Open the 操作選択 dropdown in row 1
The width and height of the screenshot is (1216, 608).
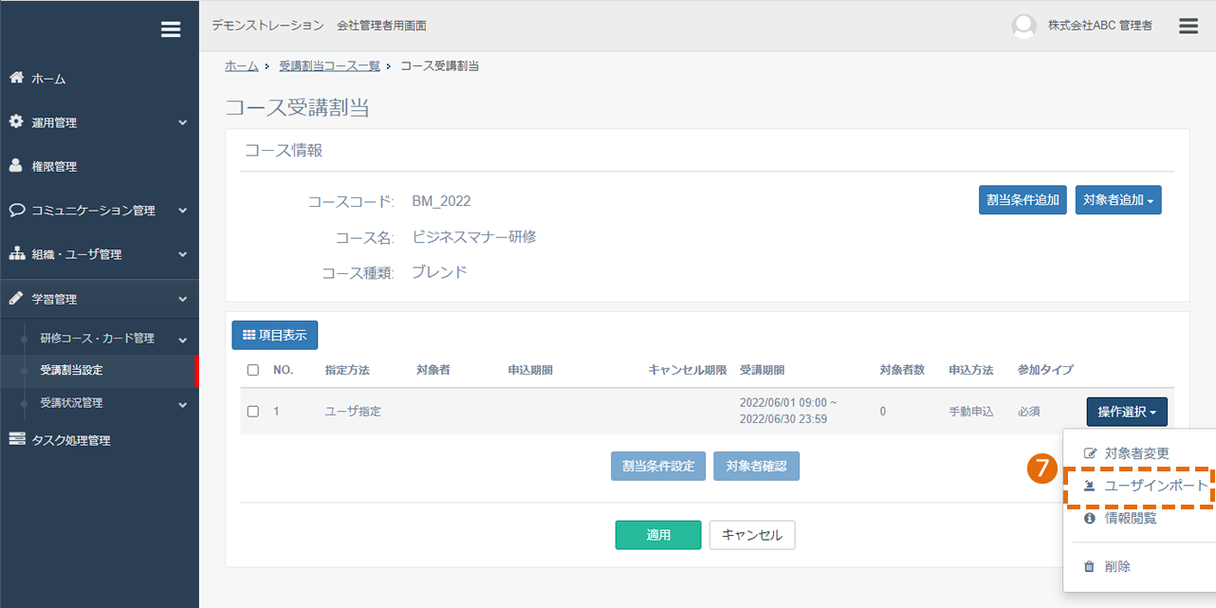click(x=1127, y=412)
